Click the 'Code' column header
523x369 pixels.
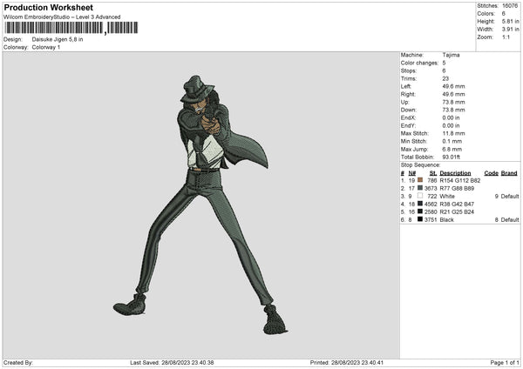491,173
